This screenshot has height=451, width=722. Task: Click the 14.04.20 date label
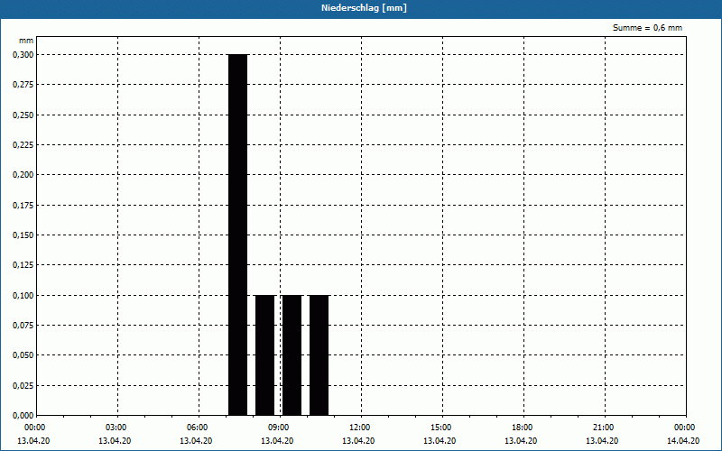[683, 441]
